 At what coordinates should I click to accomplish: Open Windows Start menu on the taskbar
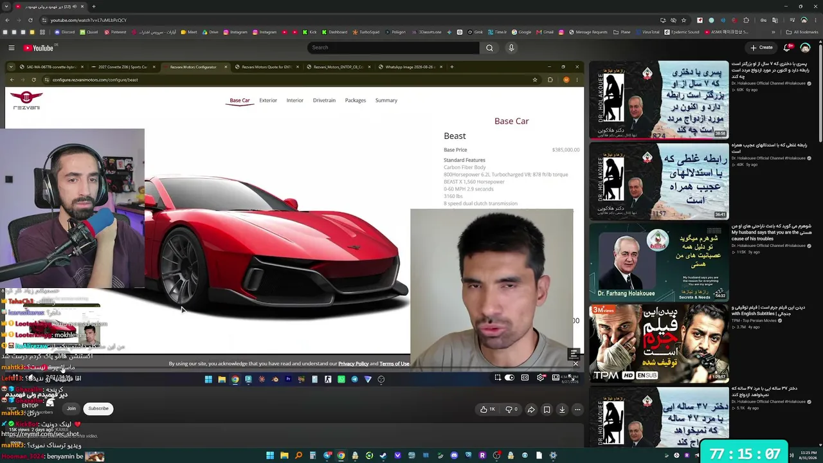pyautogui.click(x=270, y=456)
